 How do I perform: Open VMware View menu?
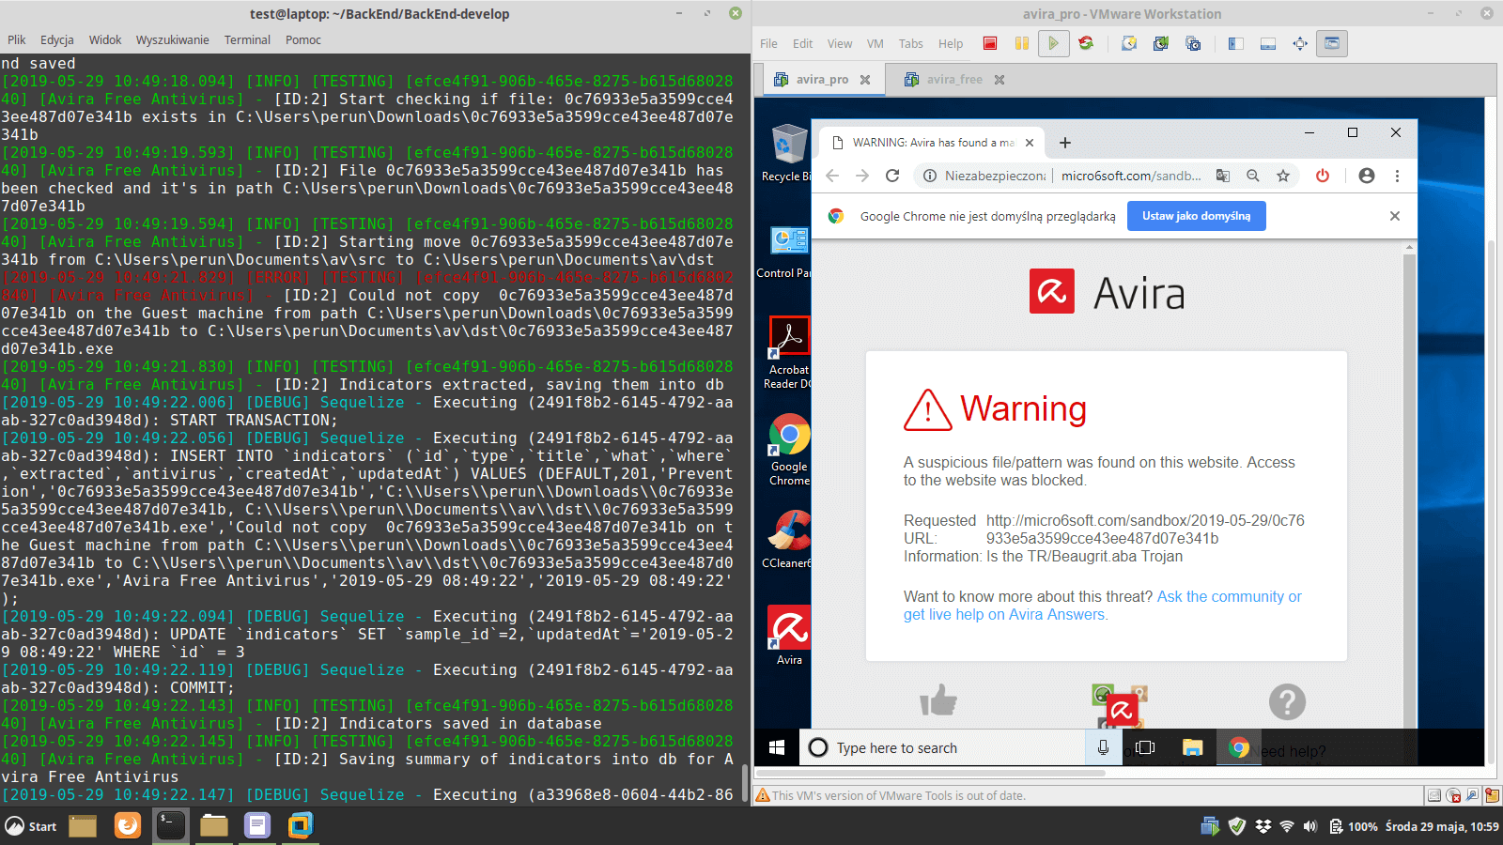coord(840,43)
